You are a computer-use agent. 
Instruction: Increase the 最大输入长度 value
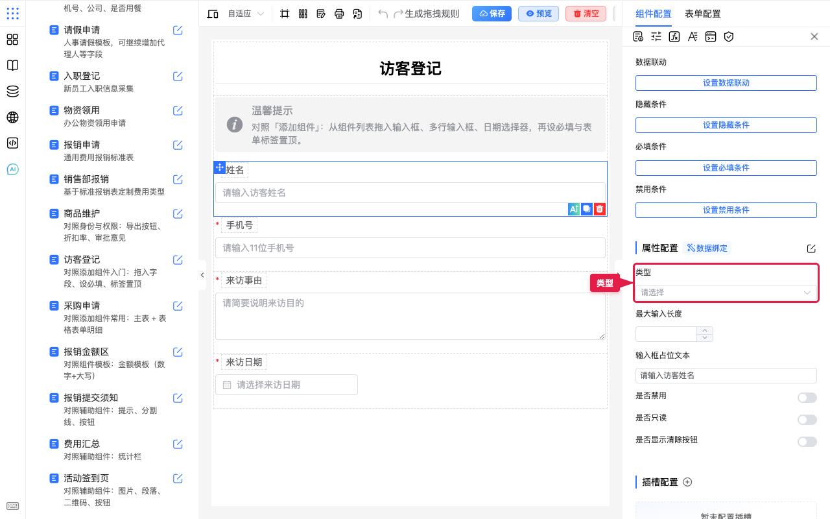pos(705,330)
